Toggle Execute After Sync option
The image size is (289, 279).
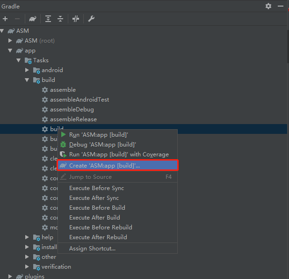coord(117,198)
